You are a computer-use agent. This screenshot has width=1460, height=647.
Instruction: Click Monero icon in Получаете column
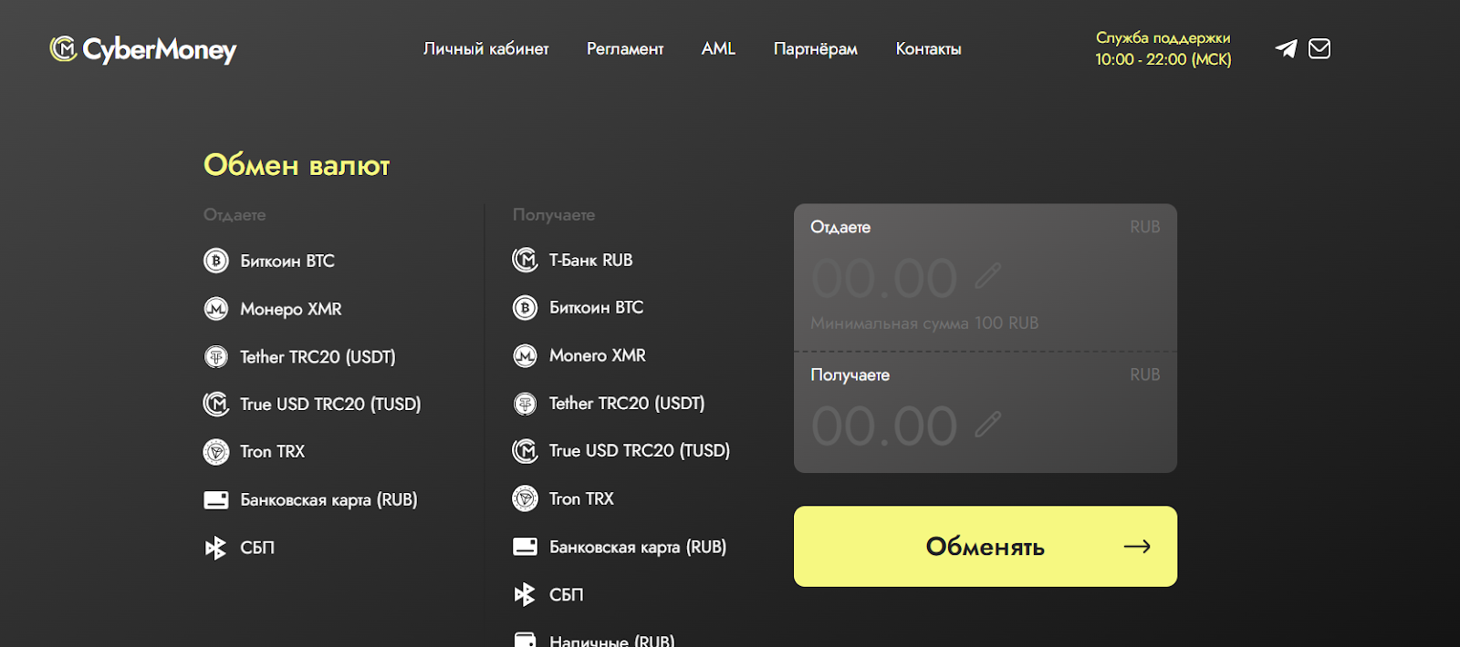pos(526,355)
